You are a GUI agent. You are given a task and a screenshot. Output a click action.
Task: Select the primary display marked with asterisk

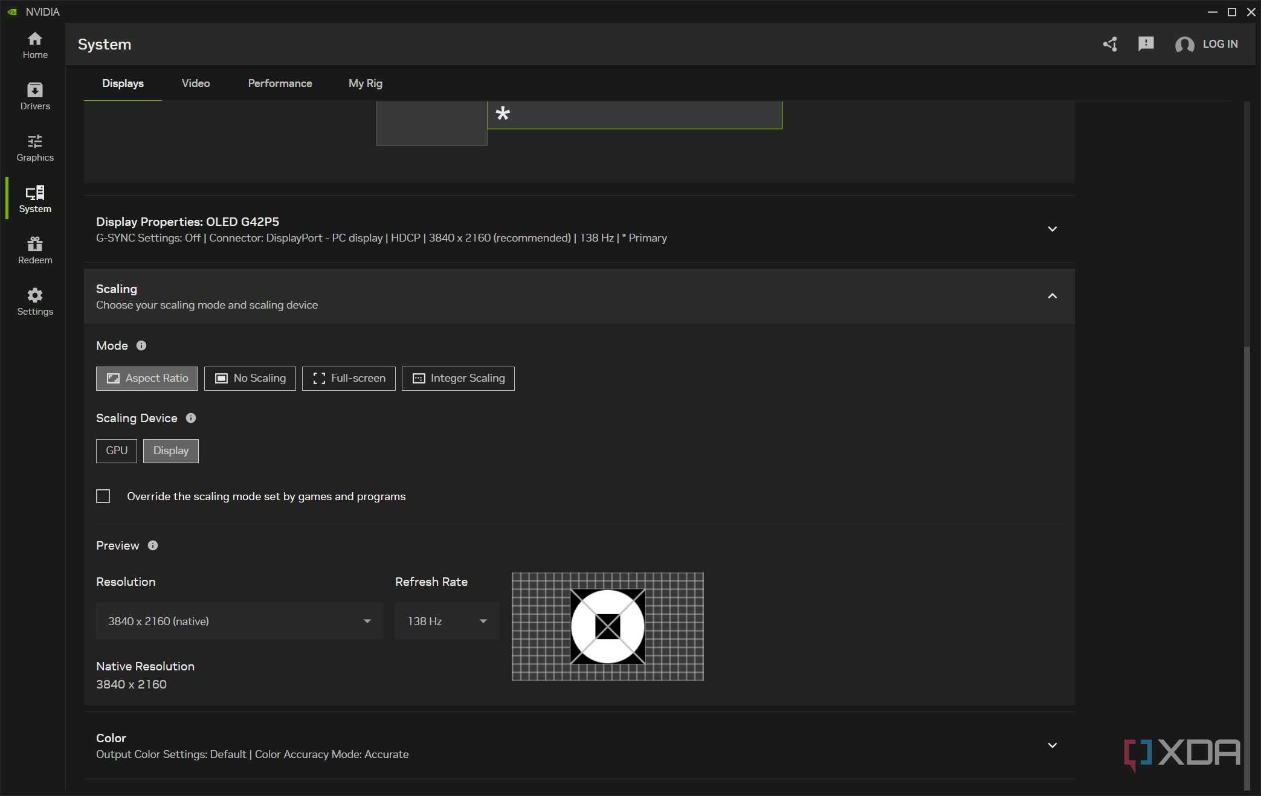[x=635, y=115]
